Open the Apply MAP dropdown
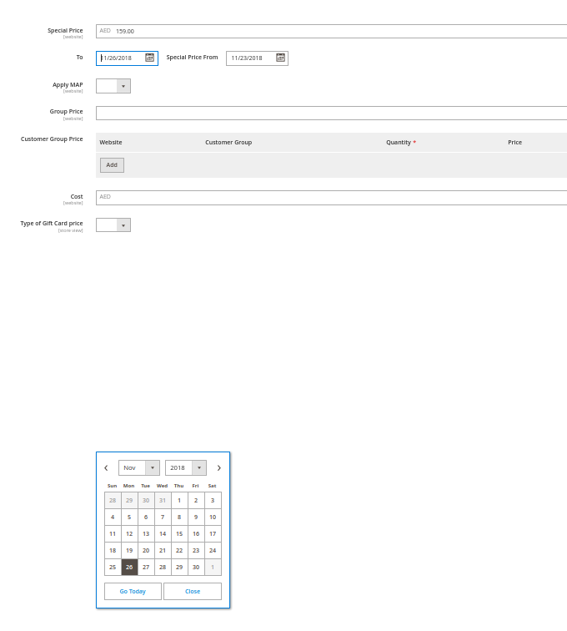This screenshot has height=631, width=567. pyautogui.click(x=113, y=86)
